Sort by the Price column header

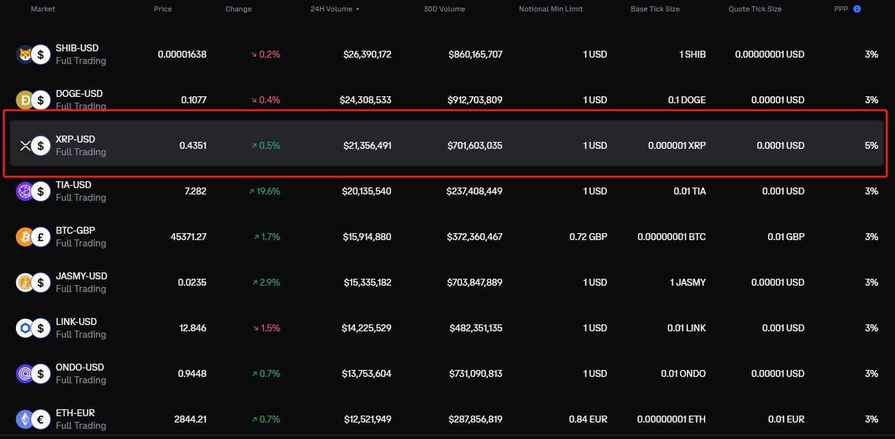[162, 9]
